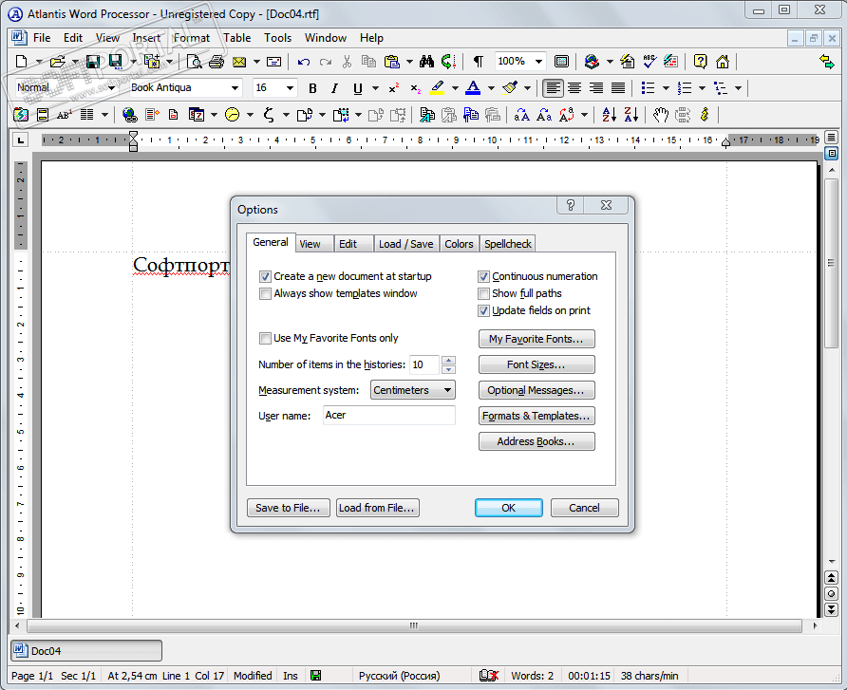The image size is (847, 690).
Task: Click the My Favorite Fonts... button
Action: (536, 339)
